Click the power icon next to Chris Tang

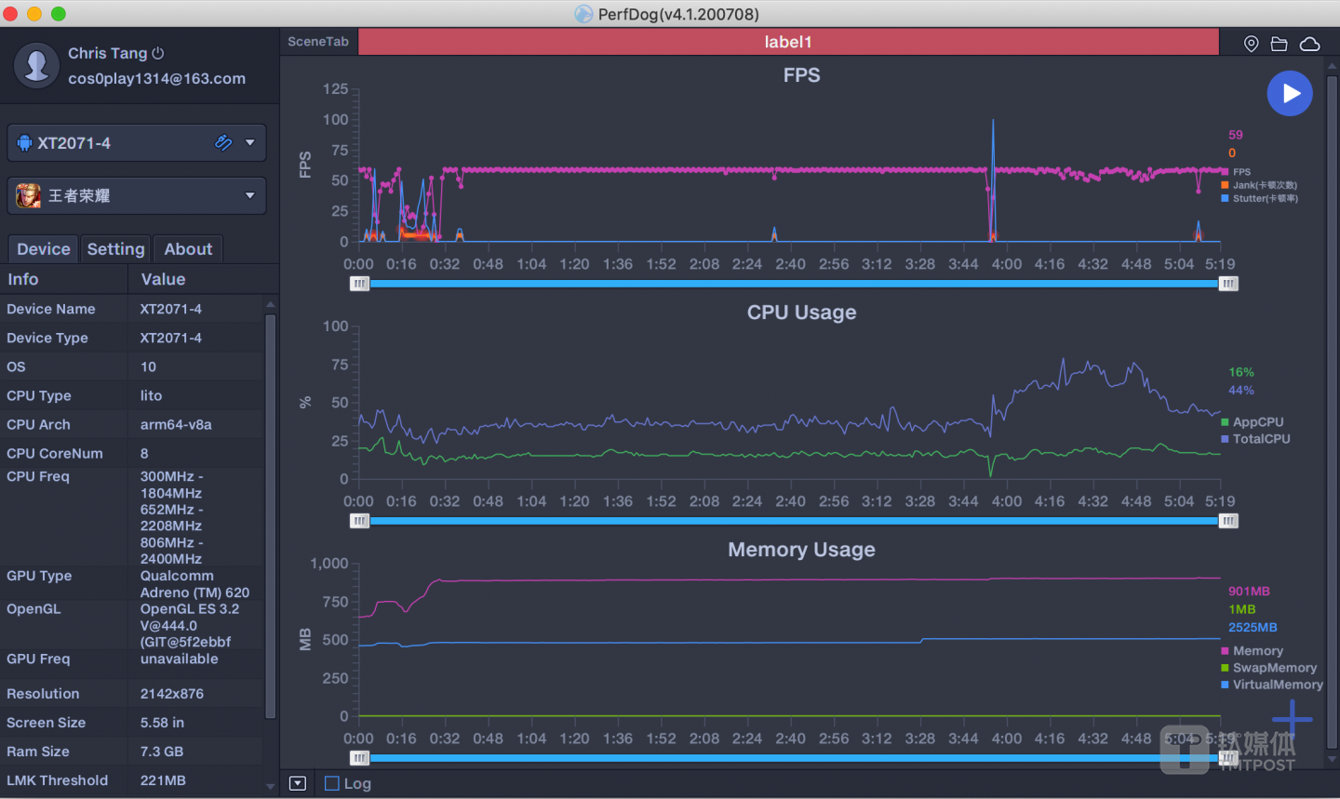pos(158,54)
